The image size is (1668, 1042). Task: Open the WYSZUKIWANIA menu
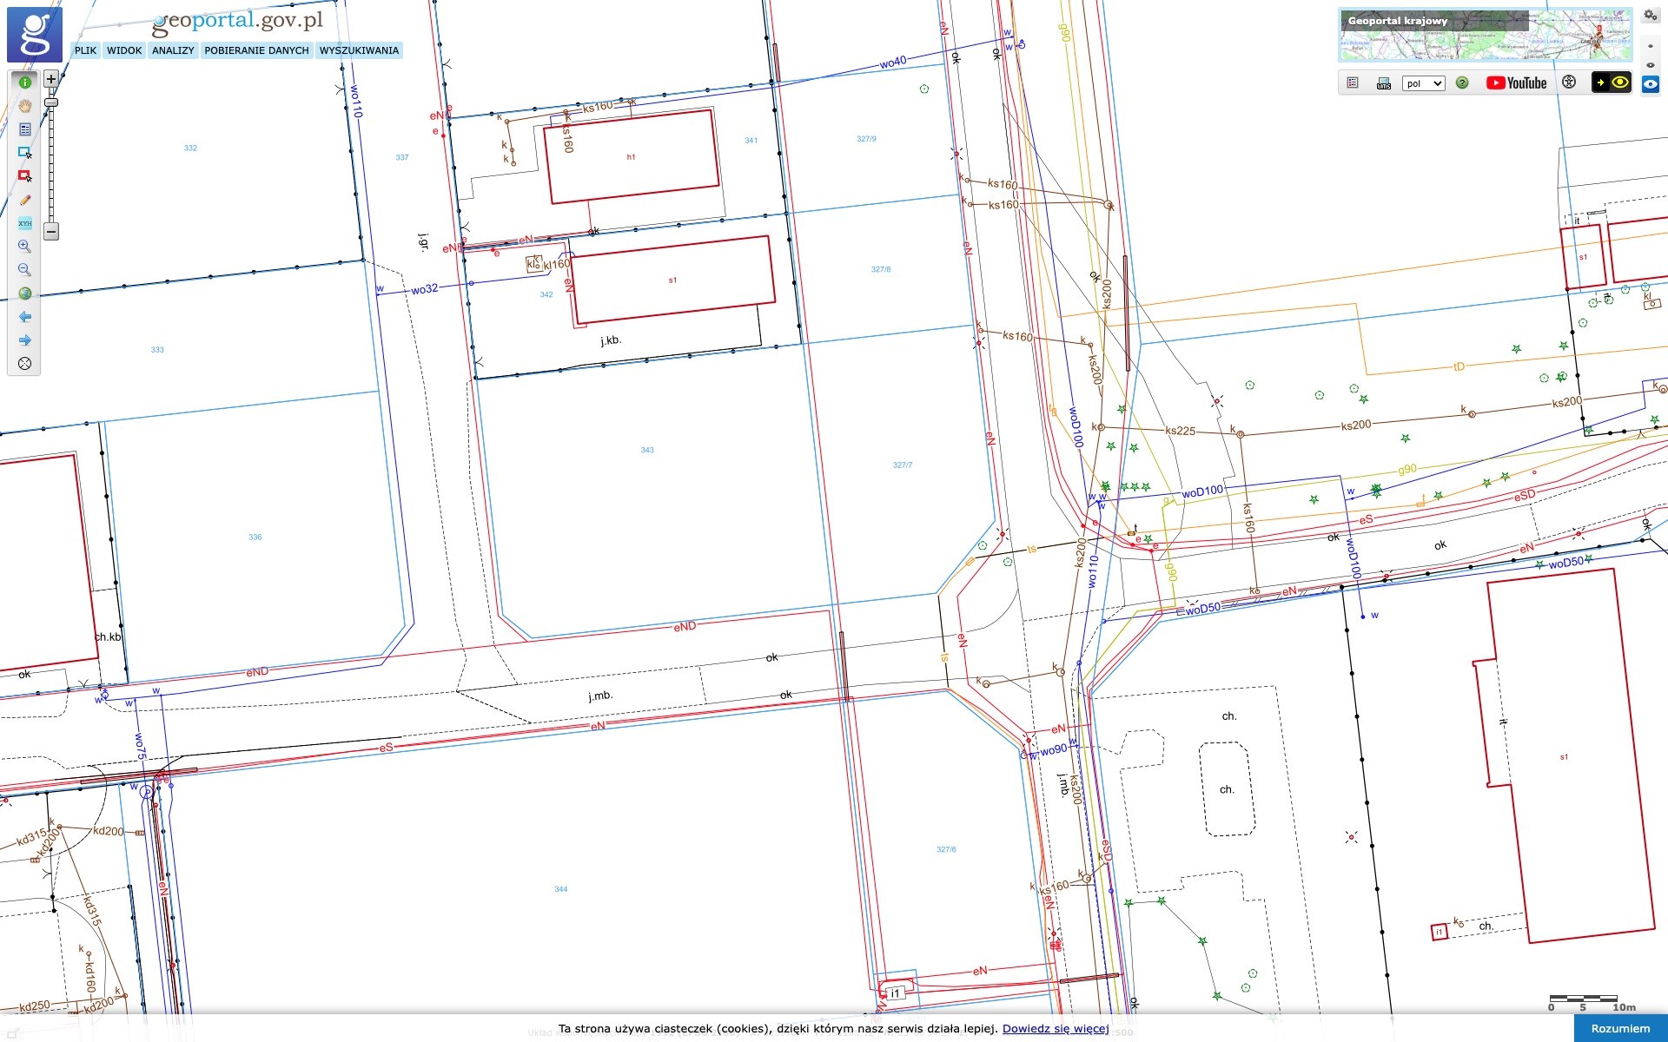[x=359, y=50]
